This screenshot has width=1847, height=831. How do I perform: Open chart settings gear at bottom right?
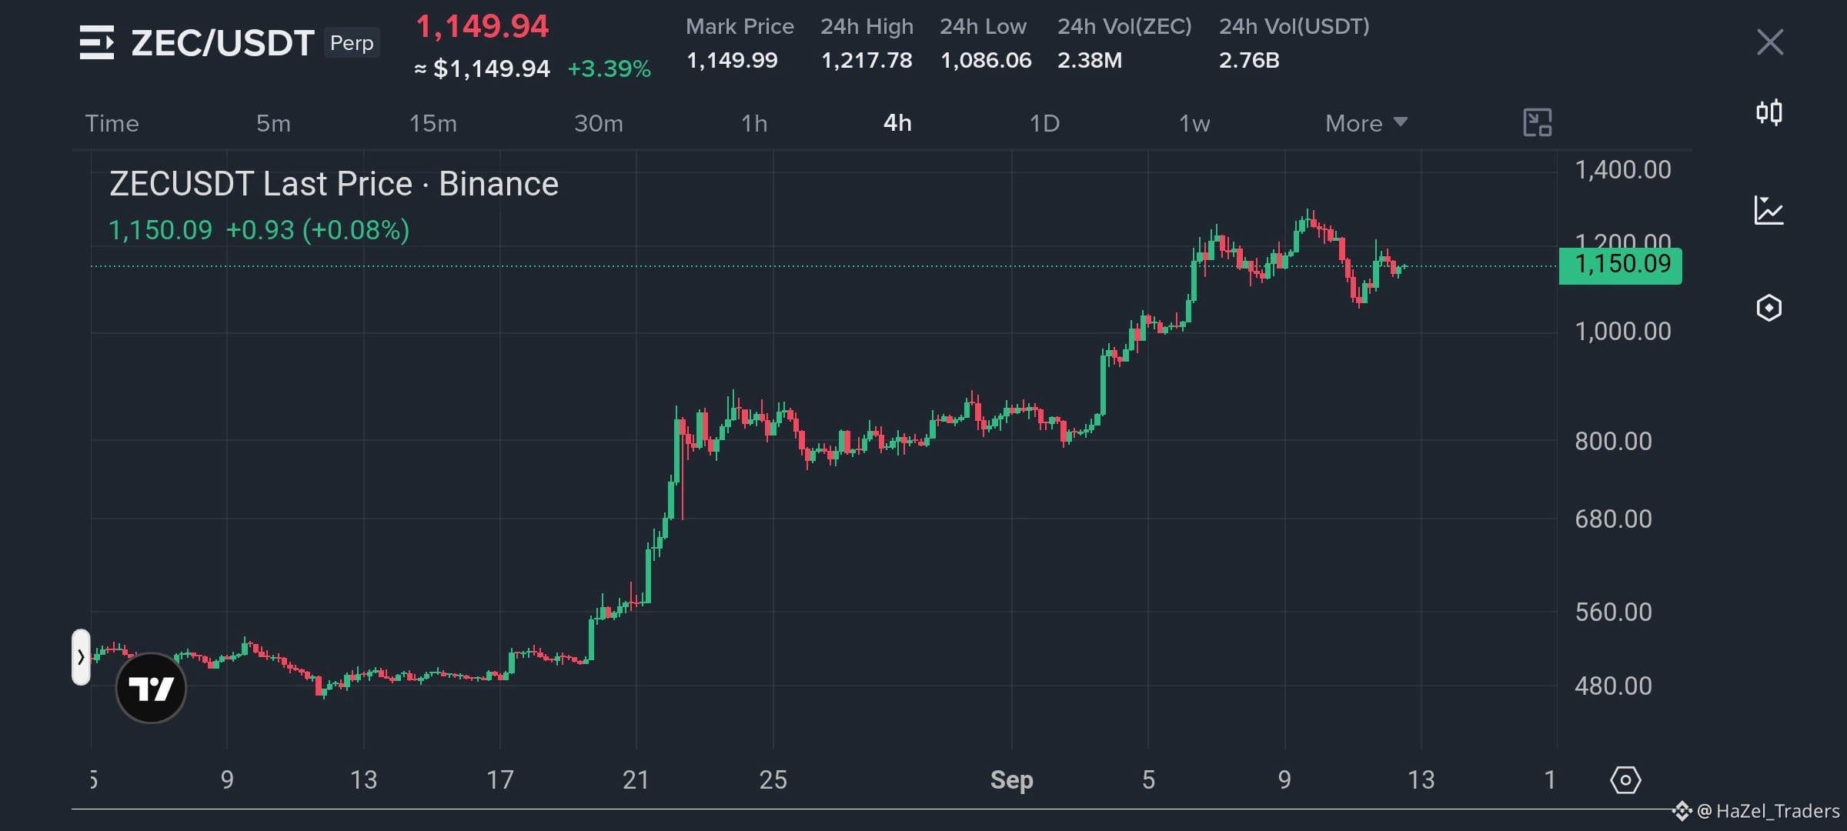pyautogui.click(x=1625, y=780)
